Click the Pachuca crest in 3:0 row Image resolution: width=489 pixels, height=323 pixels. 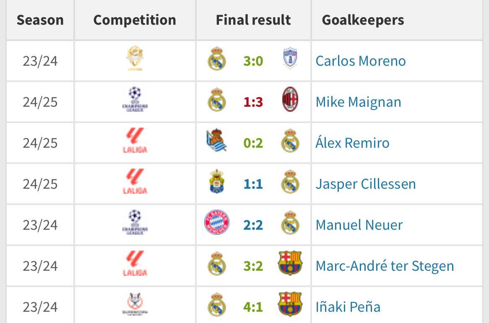click(290, 58)
